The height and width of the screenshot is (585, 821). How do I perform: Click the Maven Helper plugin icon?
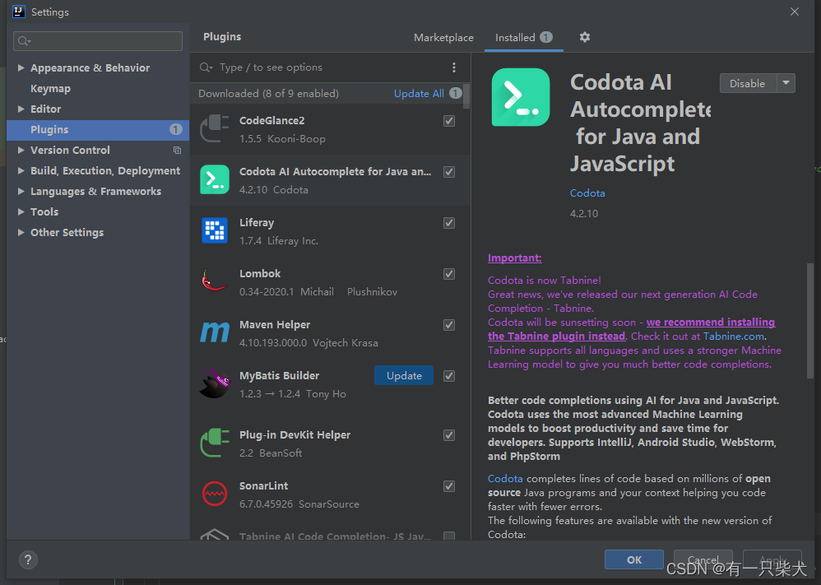(215, 332)
